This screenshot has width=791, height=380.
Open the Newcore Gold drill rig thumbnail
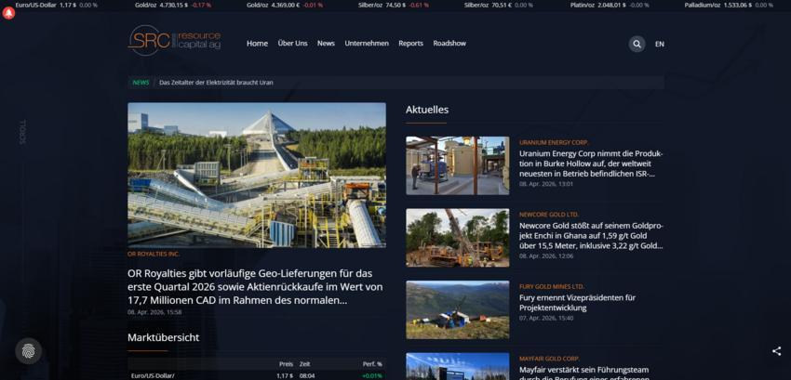[458, 237]
